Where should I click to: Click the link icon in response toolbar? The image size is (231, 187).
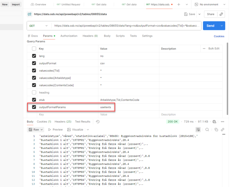tap(223, 130)
